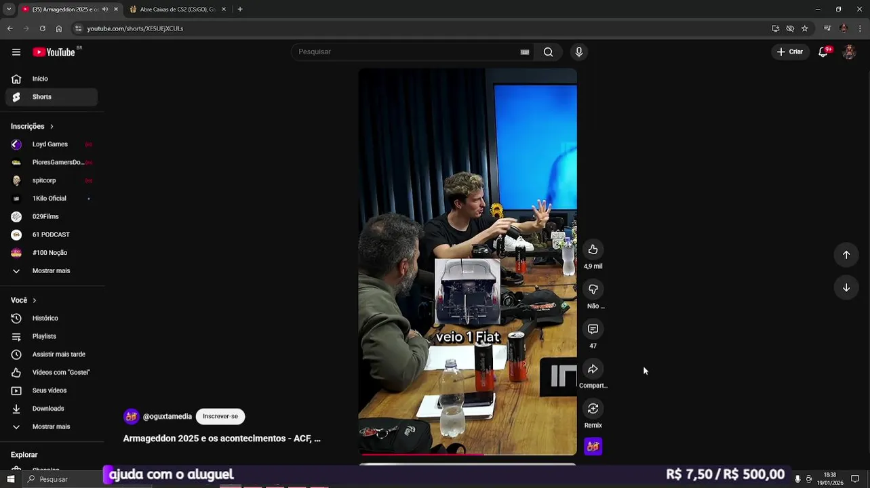The height and width of the screenshot is (488, 870).
Task: View site information icon in address bar
Action: tap(78, 28)
